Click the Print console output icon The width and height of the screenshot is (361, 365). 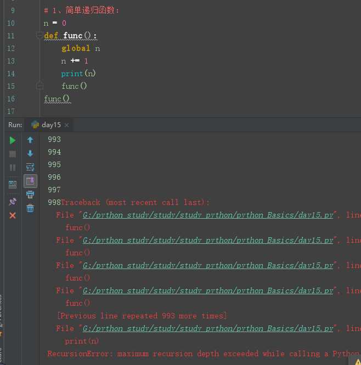click(x=30, y=195)
